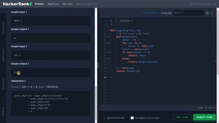Viewport: 219px width, 123px height.
Task: Click the HackerRank logo
Action: point(17,4)
